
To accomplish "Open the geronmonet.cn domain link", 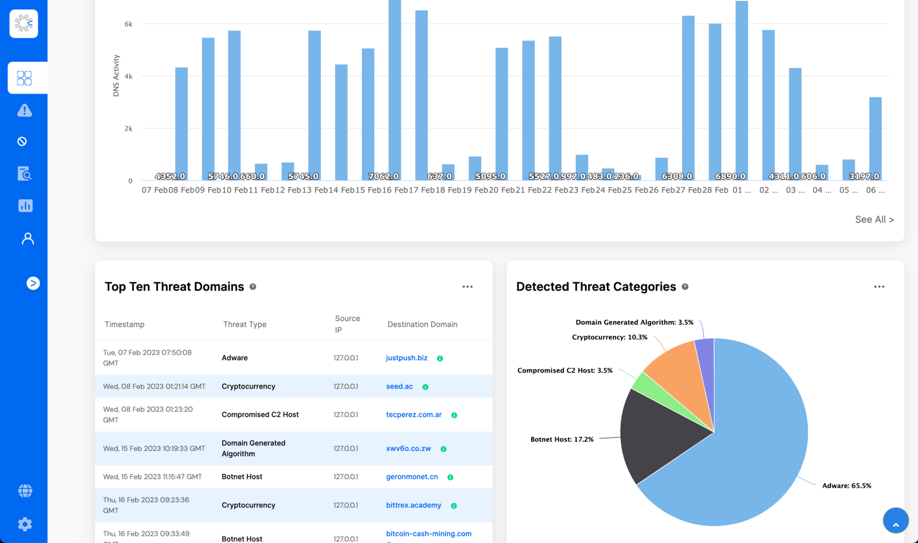I will [x=412, y=477].
